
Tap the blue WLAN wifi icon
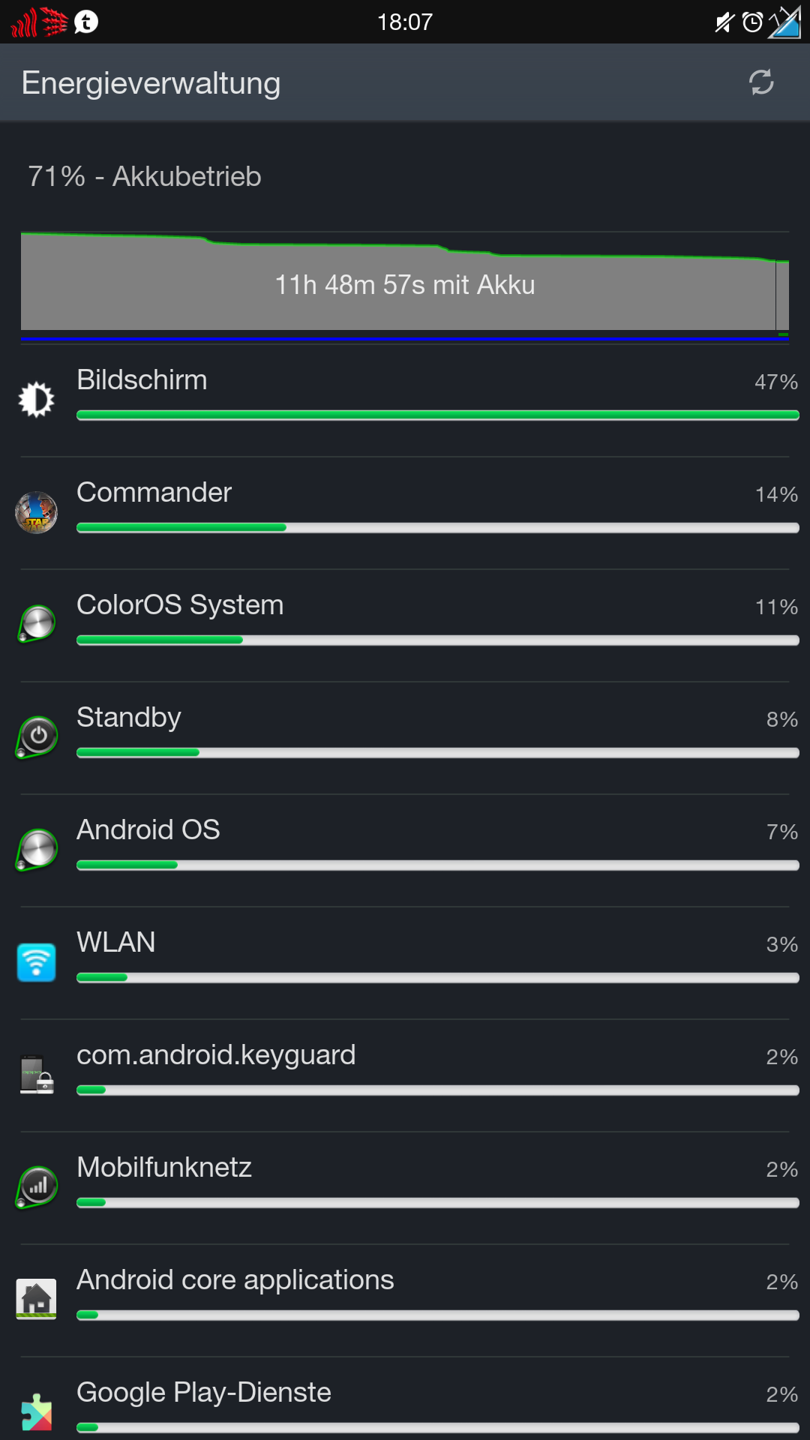click(37, 962)
